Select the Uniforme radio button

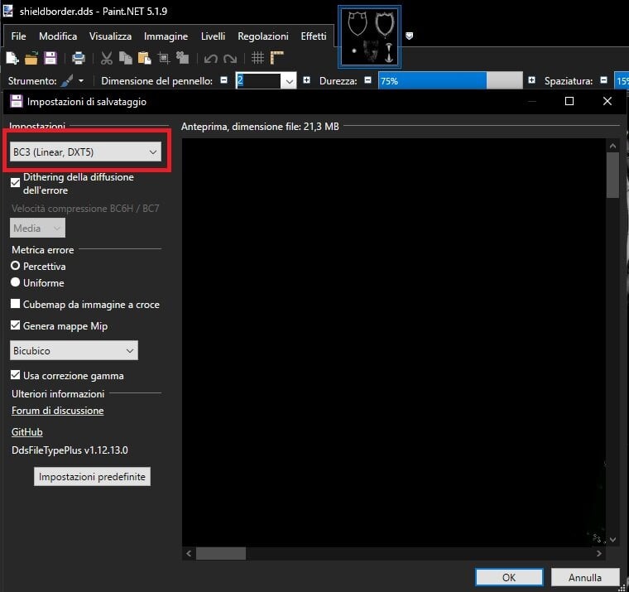click(x=15, y=282)
